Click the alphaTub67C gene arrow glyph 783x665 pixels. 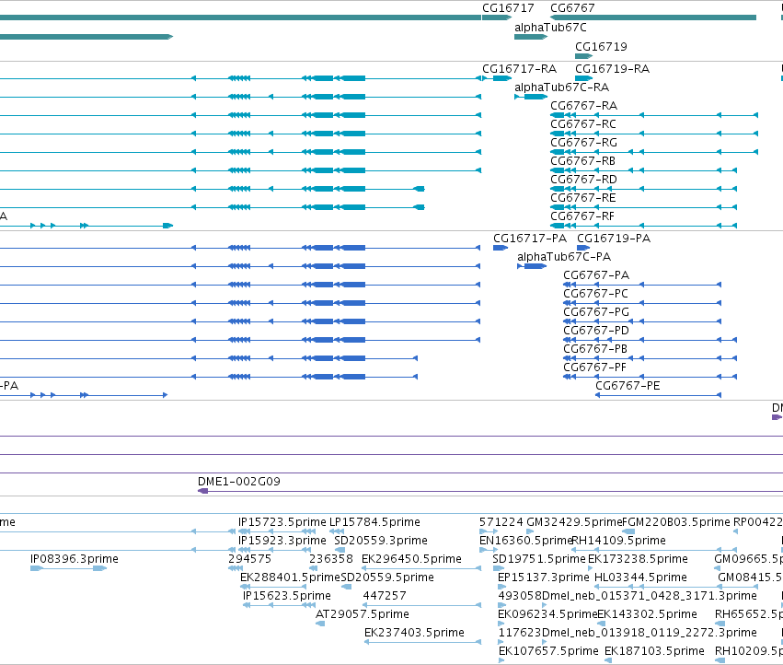coord(531,37)
